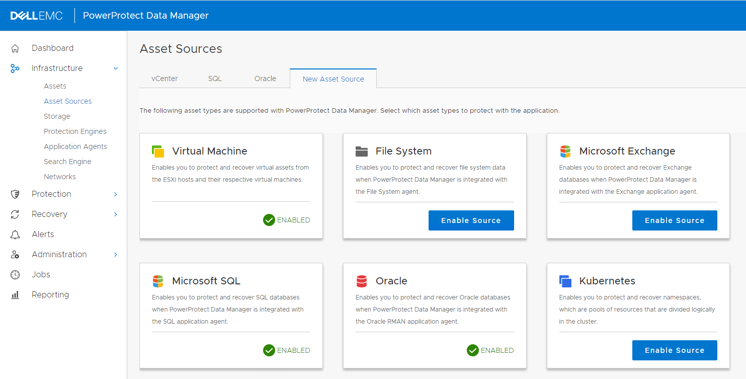Click the Jobs clock icon
The image size is (746, 379).
(15, 275)
